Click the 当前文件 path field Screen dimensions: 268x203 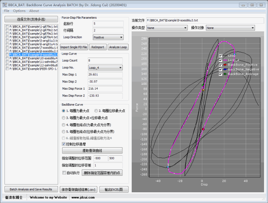205,21
